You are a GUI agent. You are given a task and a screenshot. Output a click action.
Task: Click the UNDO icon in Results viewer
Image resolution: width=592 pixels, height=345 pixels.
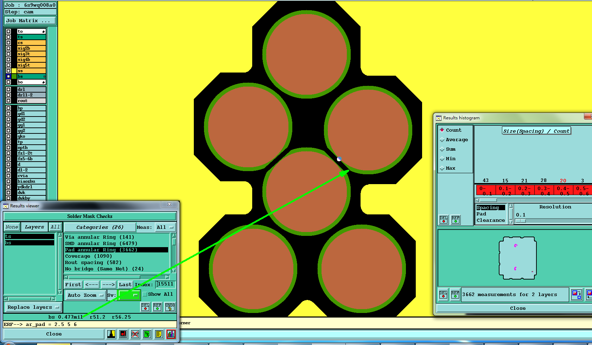coord(170,307)
